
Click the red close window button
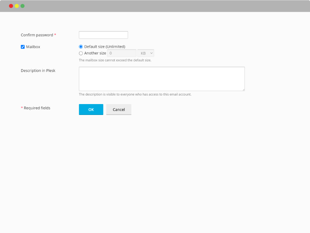[11, 6]
